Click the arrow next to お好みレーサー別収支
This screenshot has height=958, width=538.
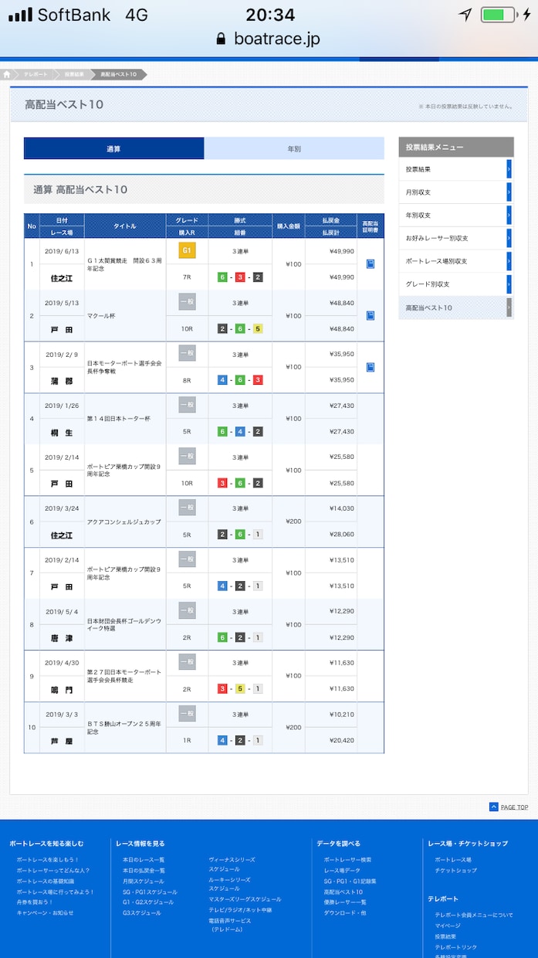tap(509, 238)
